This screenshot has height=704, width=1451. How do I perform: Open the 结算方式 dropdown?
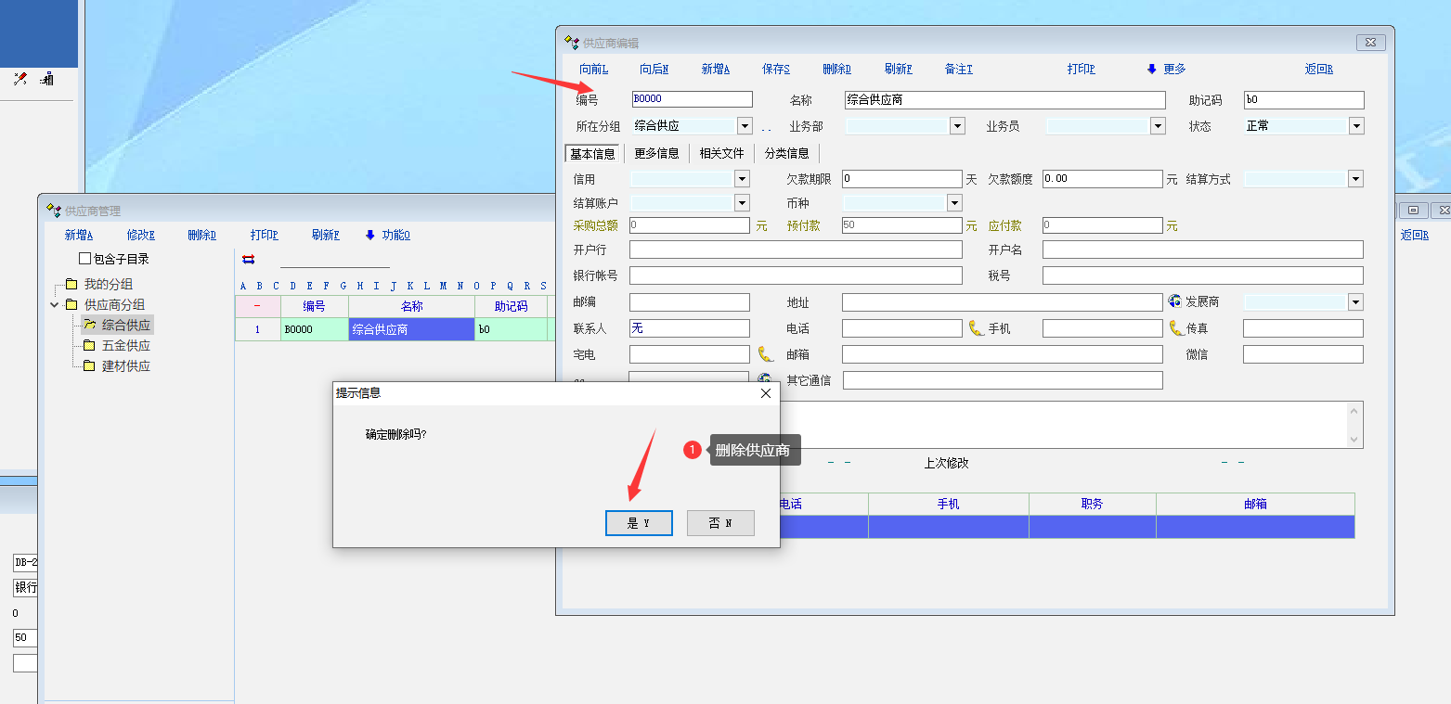tap(1356, 179)
